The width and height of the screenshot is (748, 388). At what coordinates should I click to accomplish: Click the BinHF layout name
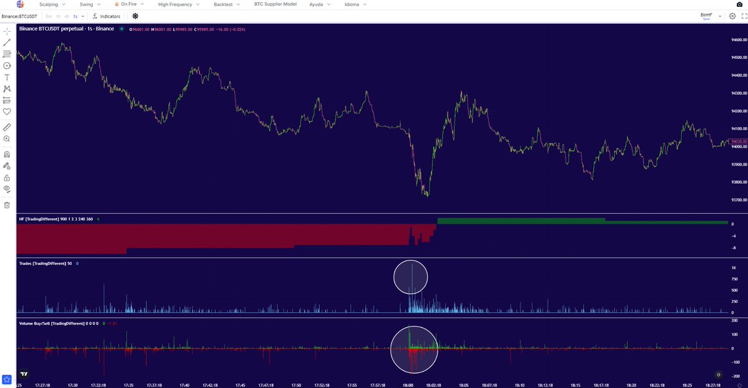706,14
